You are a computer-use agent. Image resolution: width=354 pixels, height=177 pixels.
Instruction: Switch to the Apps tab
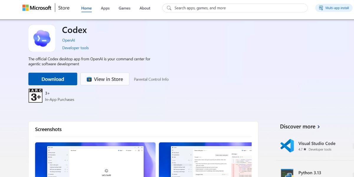105,8
